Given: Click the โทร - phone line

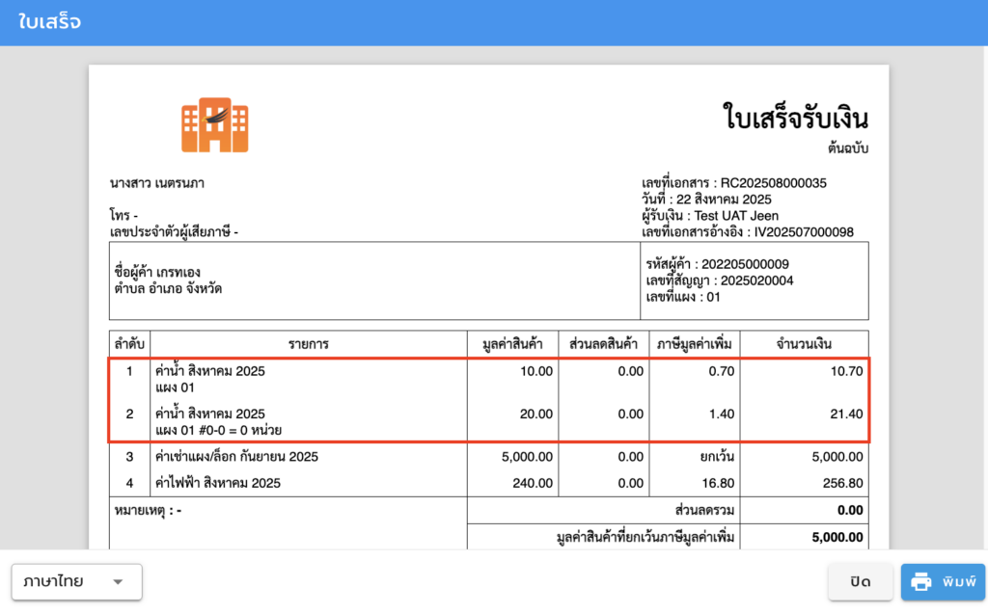Looking at the screenshot, I should (x=123, y=216).
